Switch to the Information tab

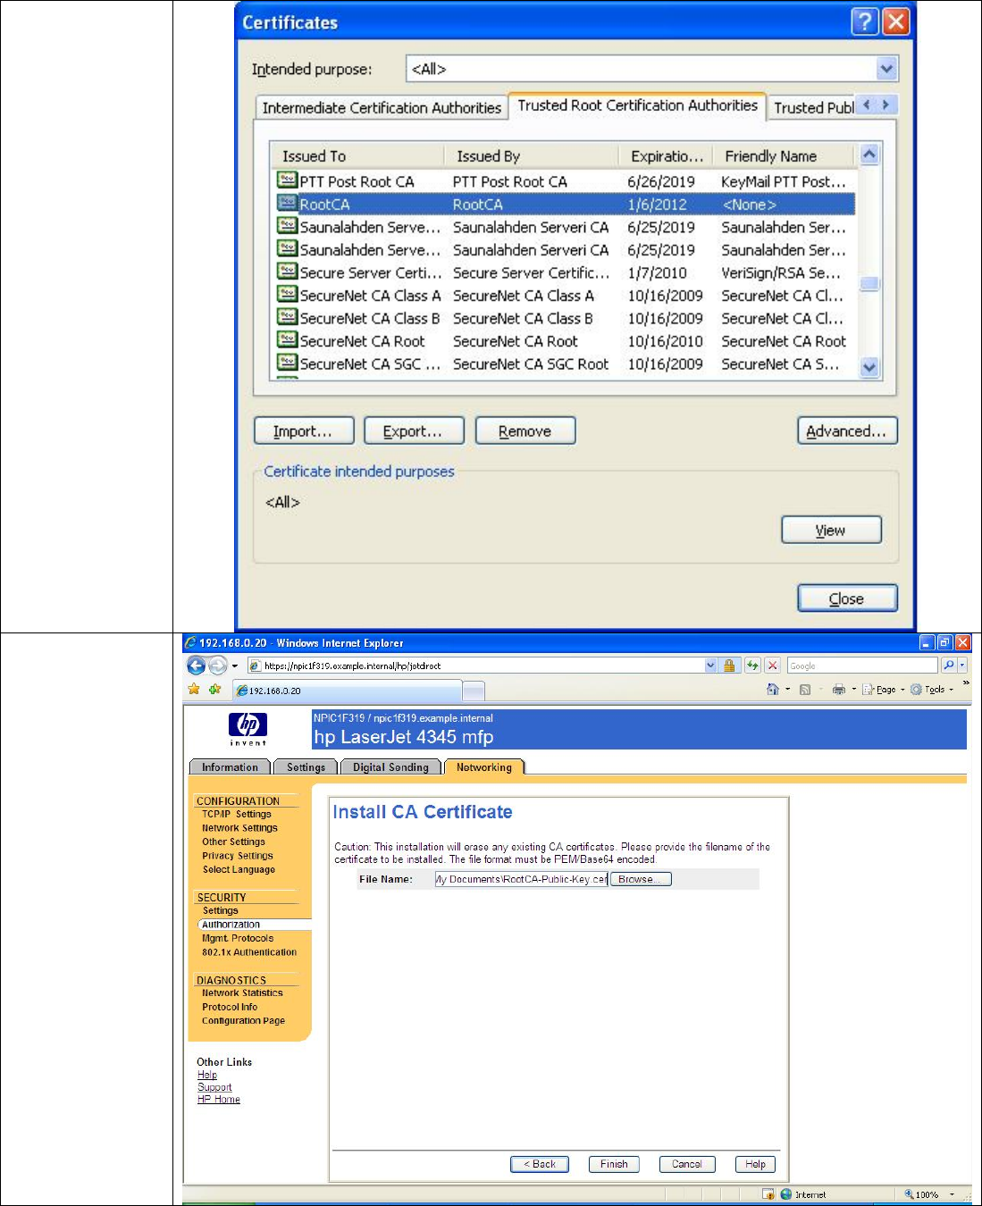(x=230, y=767)
